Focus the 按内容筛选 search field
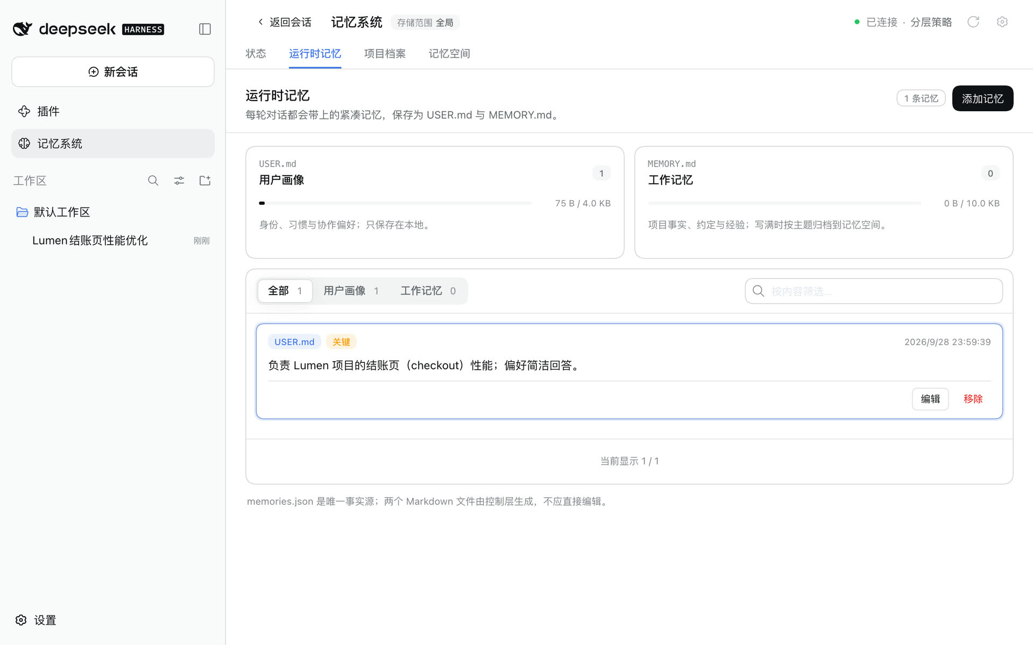The image size is (1033, 645). 874,291
